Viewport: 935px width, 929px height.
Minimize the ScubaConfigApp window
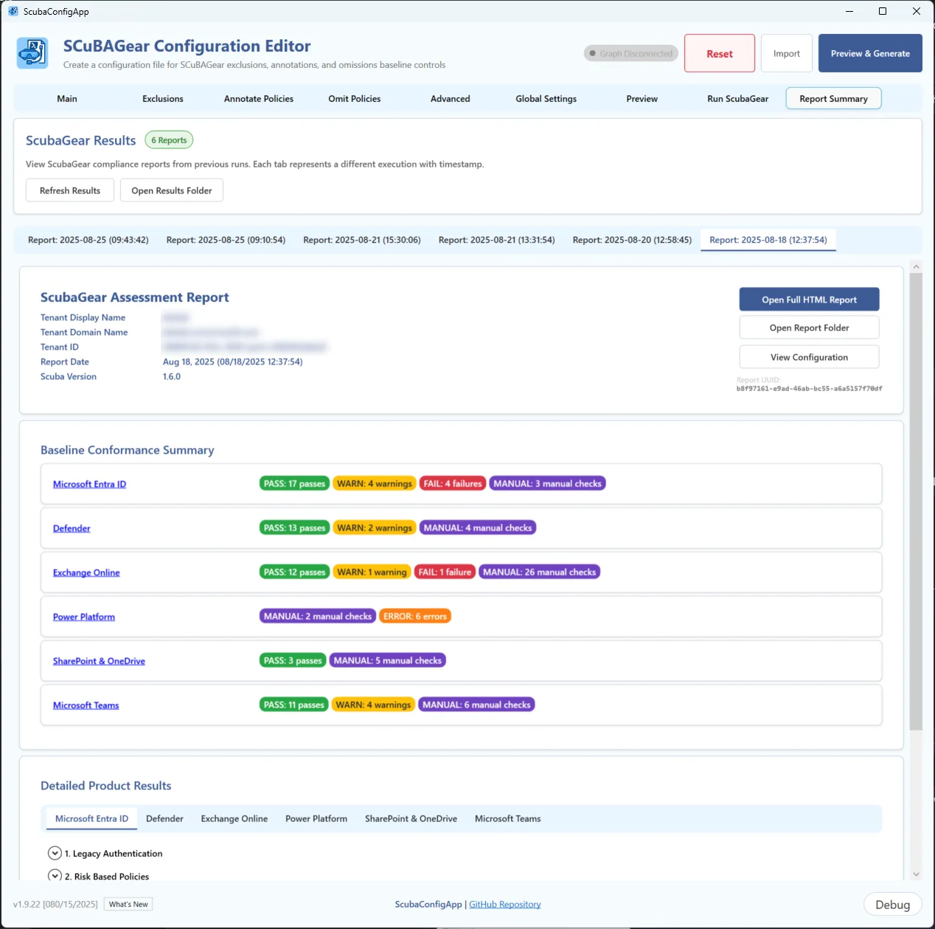[x=849, y=11]
